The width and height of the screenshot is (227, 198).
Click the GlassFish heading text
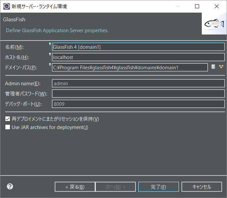coord(14,19)
